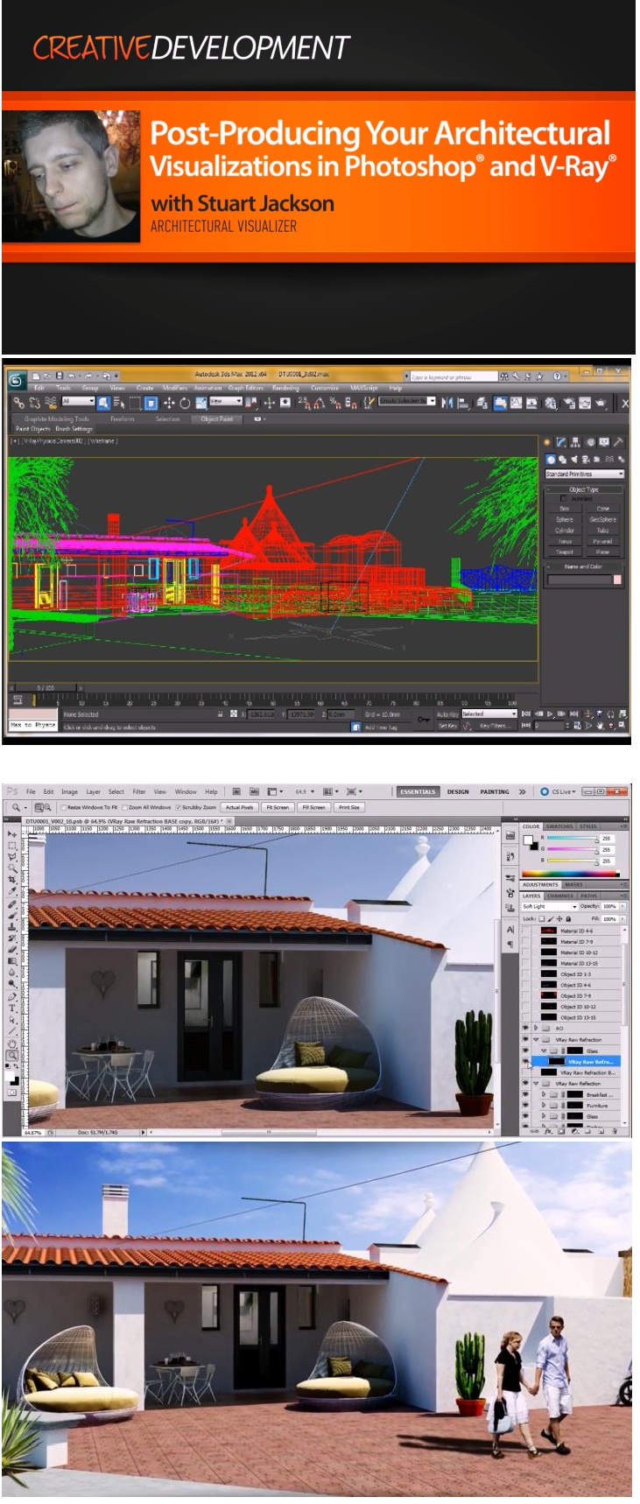Click the color spectrum ramp bar
640x1504 pixels.
[x=570, y=873]
